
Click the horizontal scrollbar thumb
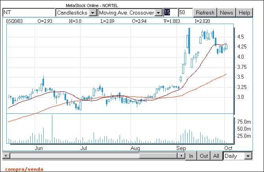tap(159, 155)
